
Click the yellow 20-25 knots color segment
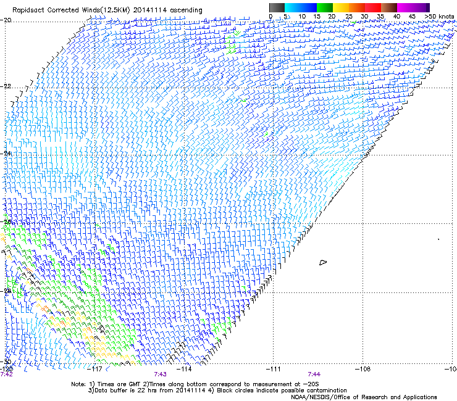(341, 7)
